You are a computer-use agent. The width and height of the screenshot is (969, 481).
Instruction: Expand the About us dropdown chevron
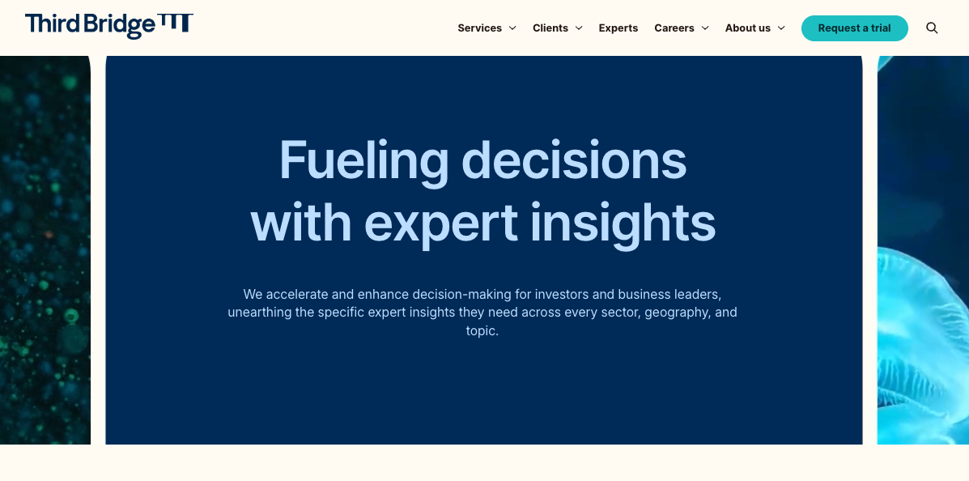(781, 28)
